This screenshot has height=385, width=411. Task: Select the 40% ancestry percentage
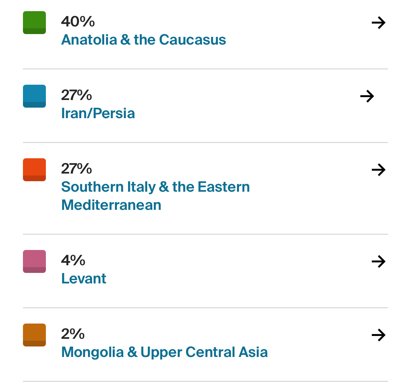point(78,22)
